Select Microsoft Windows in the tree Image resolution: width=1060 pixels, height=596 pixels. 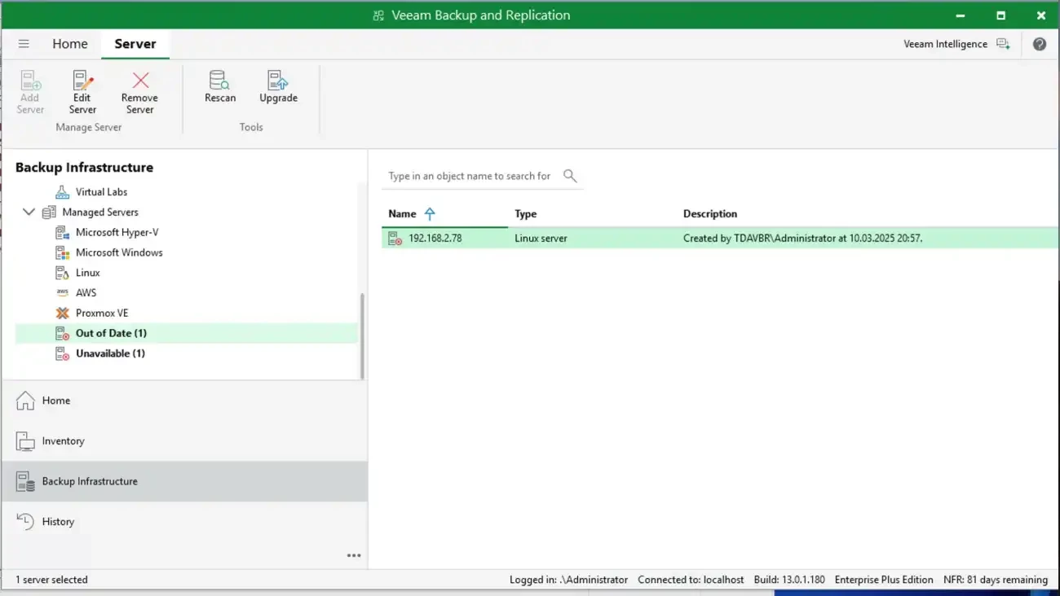(x=119, y=253)
